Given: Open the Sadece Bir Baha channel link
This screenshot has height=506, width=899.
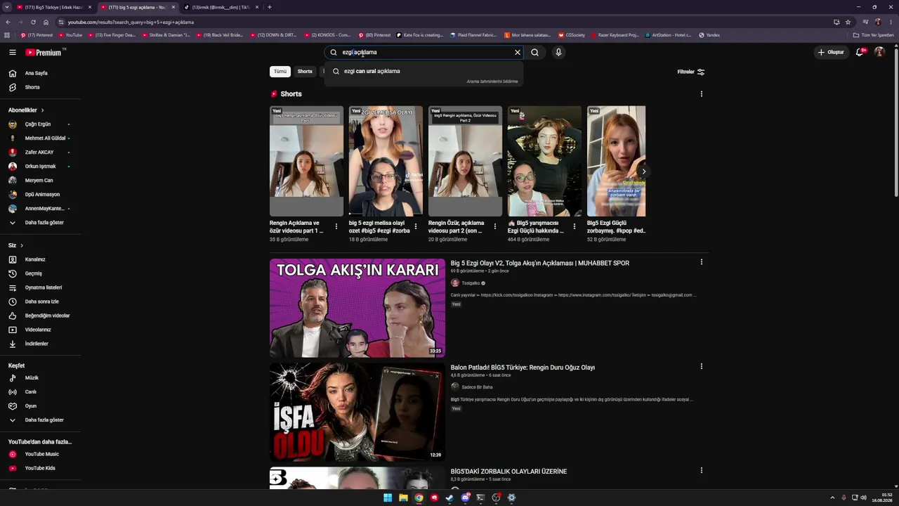Looking at the screenshot, I should 477,387.
